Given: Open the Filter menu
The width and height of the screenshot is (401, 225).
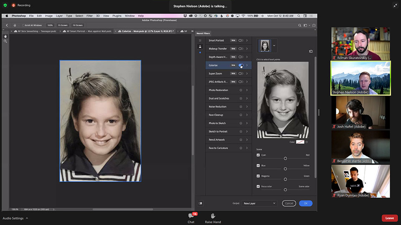Looking at the screenshot, I should [x=89, y=16].
